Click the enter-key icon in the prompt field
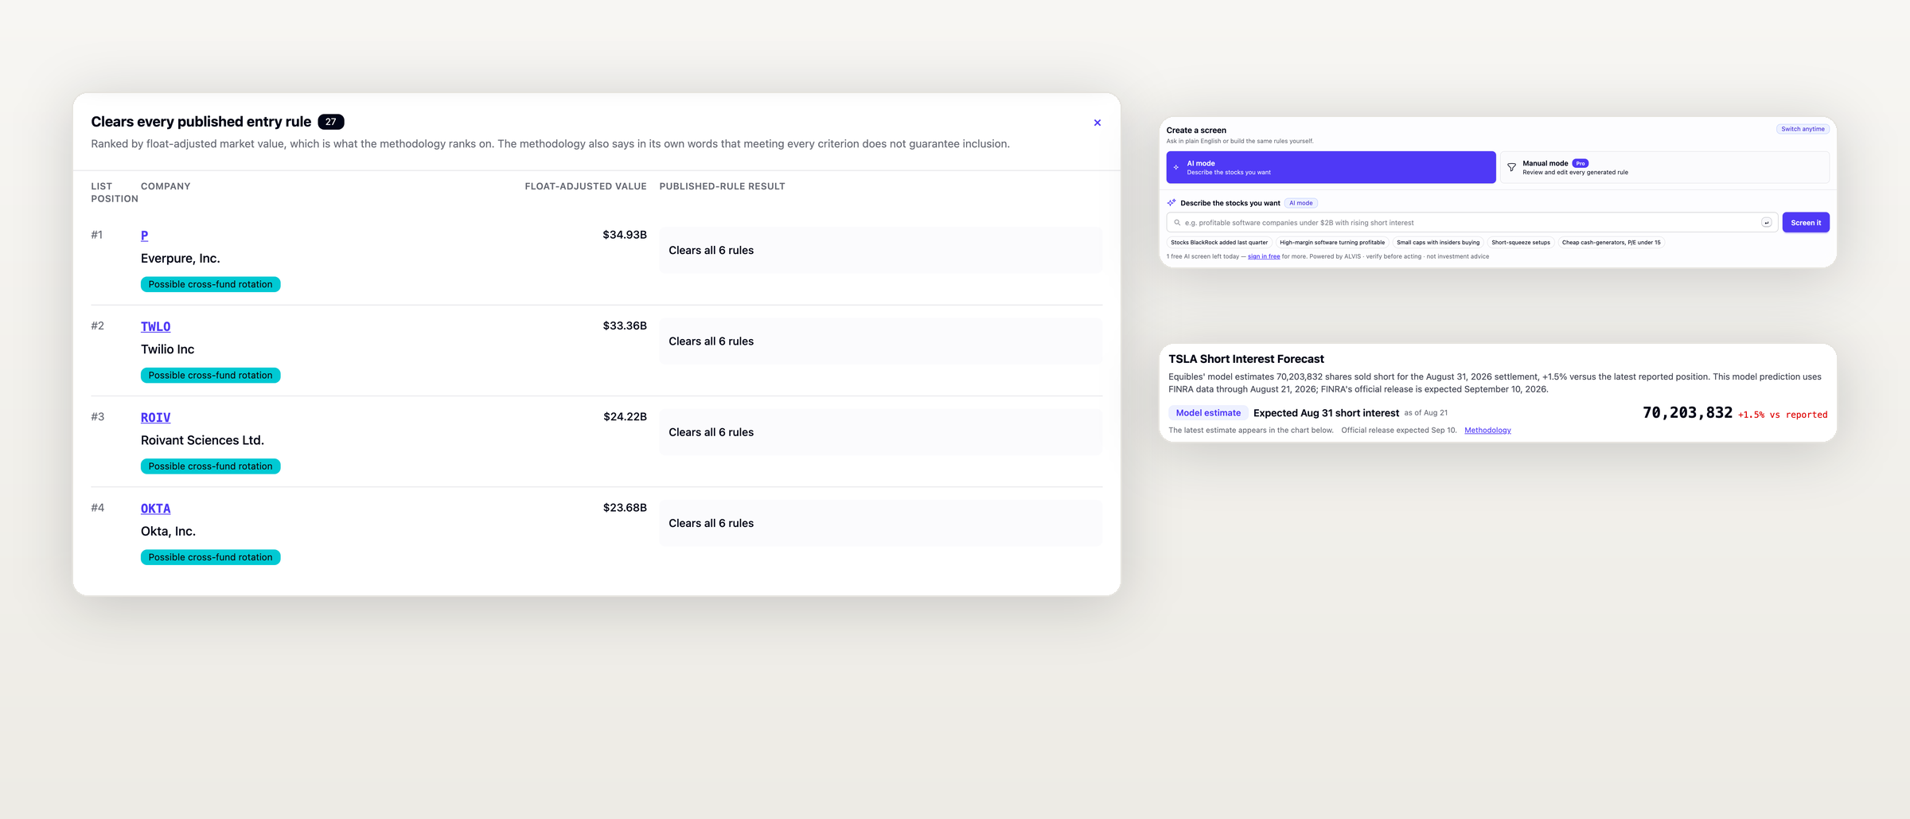Viewport: 1910px width, 819px height. click(x=1766, y=223)
